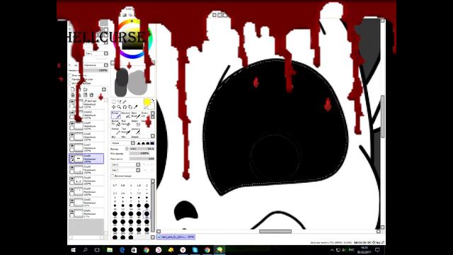The image size is (453, 255).
Task: Choose the Marker tool preset
Action: (x=116, y=130)
